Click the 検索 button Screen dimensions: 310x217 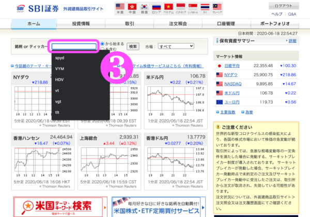point(133,47)
